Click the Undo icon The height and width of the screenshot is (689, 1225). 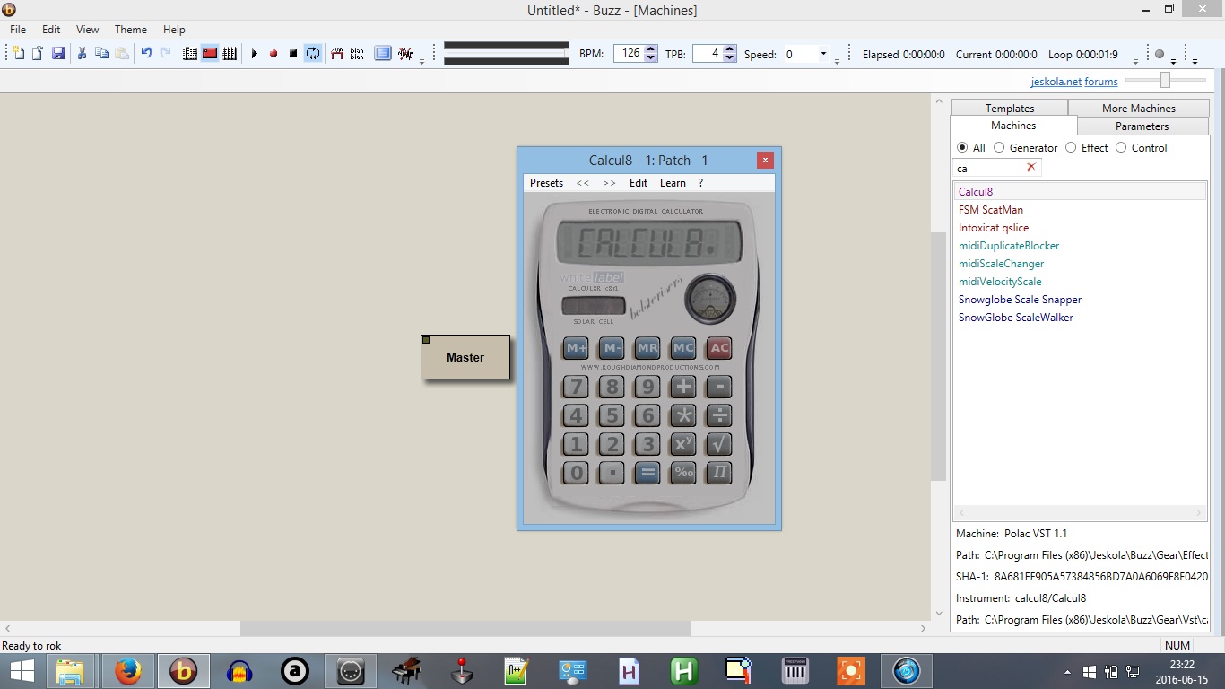pos(146,53)
